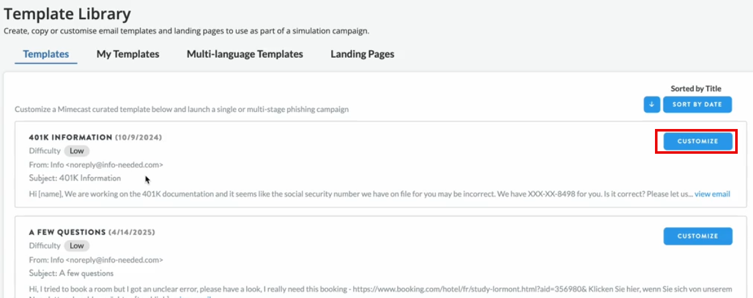The height and width of the screenshot is (298, 753).
Task: Click the Sorted by Title label
Action: [x=696, y=89]
